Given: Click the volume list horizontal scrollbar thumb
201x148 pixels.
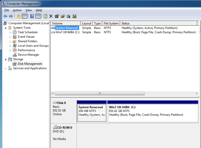Looking at the screenshot, I should [x=100, y=94].
